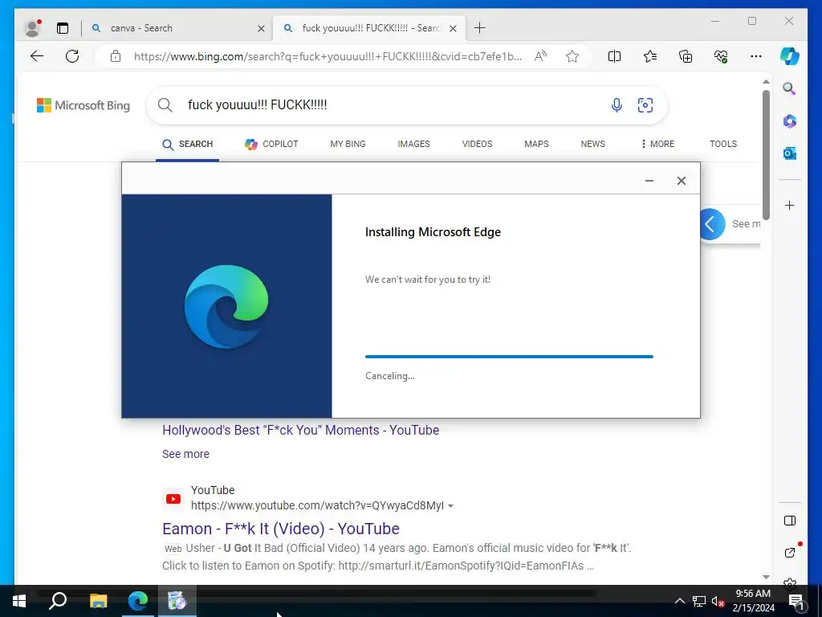Click the YouTube favicon beside result

[173, 499]
